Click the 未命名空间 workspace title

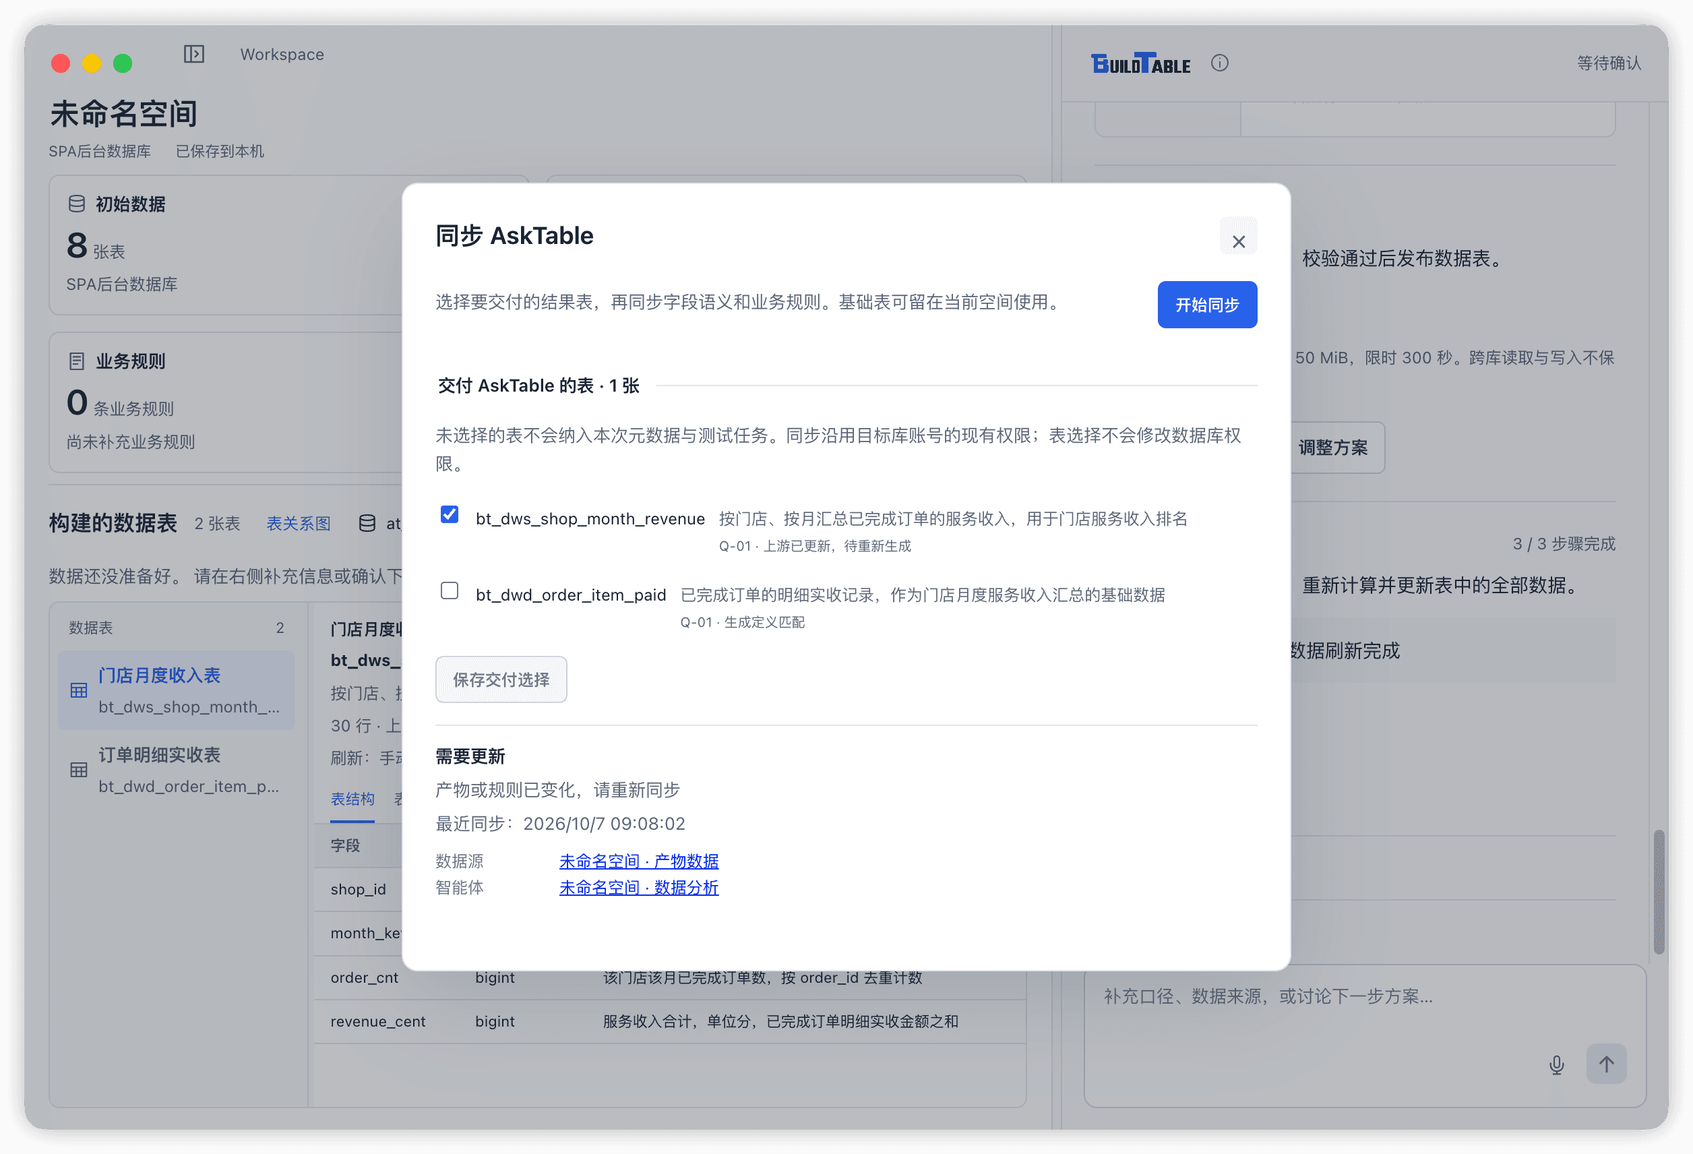click(124, 113)
